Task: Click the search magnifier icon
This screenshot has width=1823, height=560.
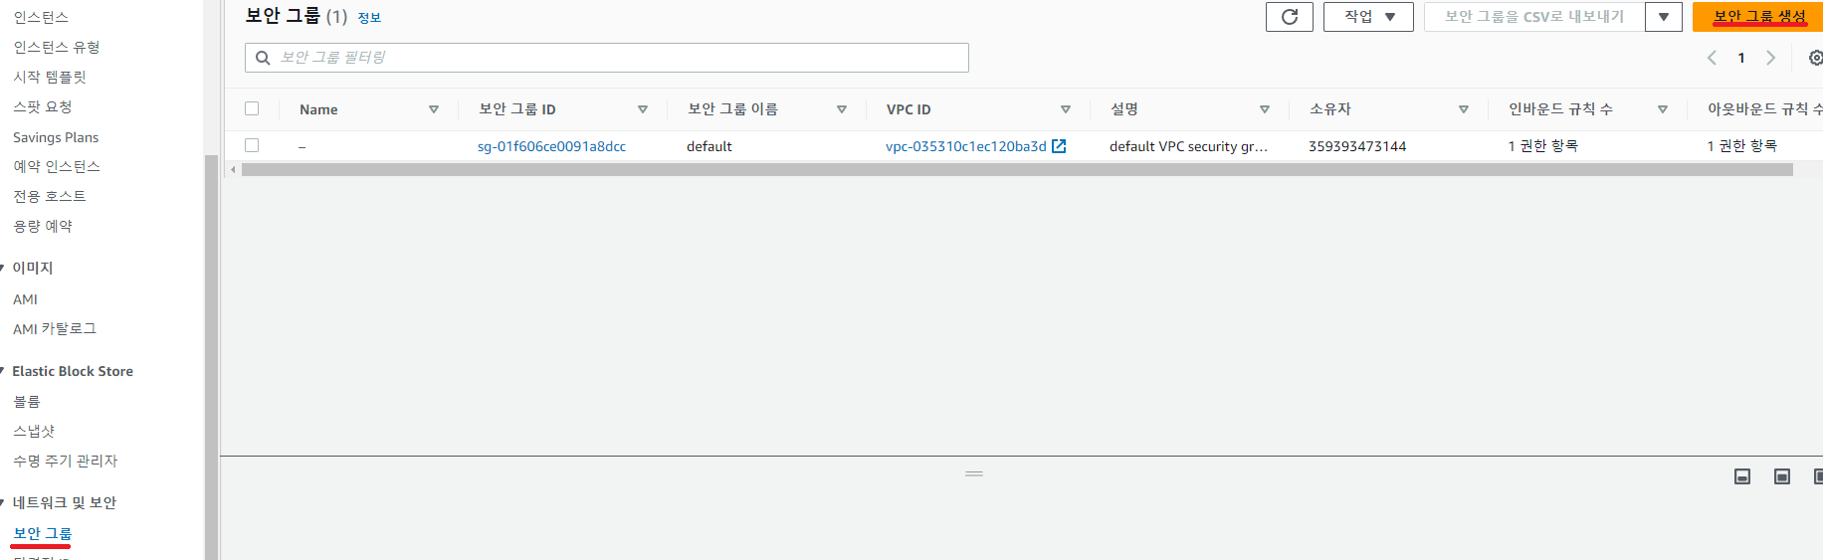Action: click(x=263, y=58)
